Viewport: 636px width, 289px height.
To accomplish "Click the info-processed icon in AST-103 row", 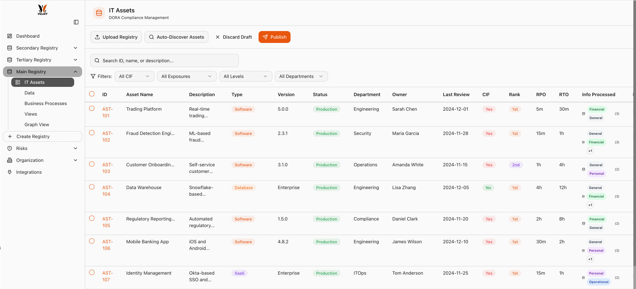I will (584, 169).
